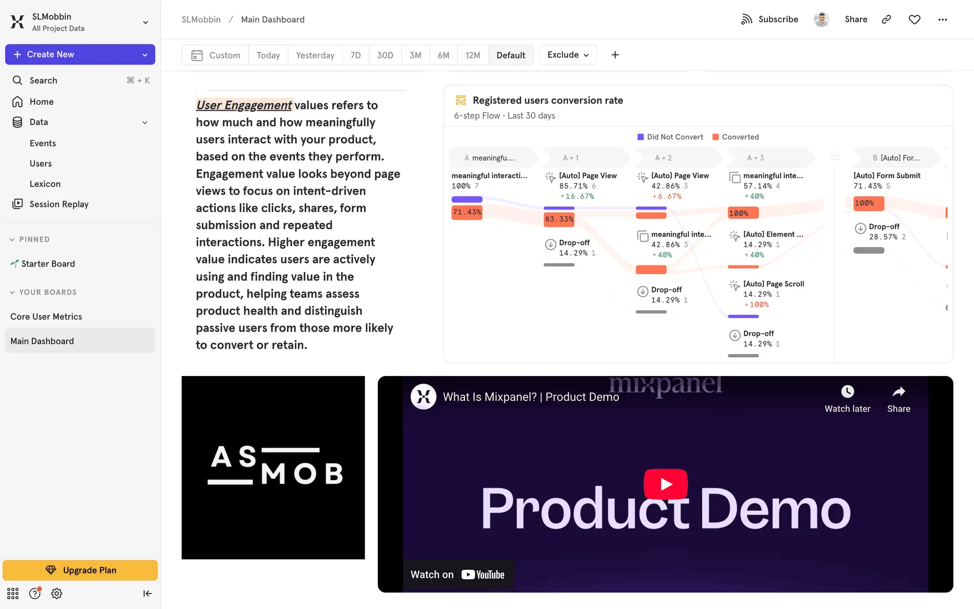Collapse the sidebar with arrow icon
974x609 pixels.
147,593
